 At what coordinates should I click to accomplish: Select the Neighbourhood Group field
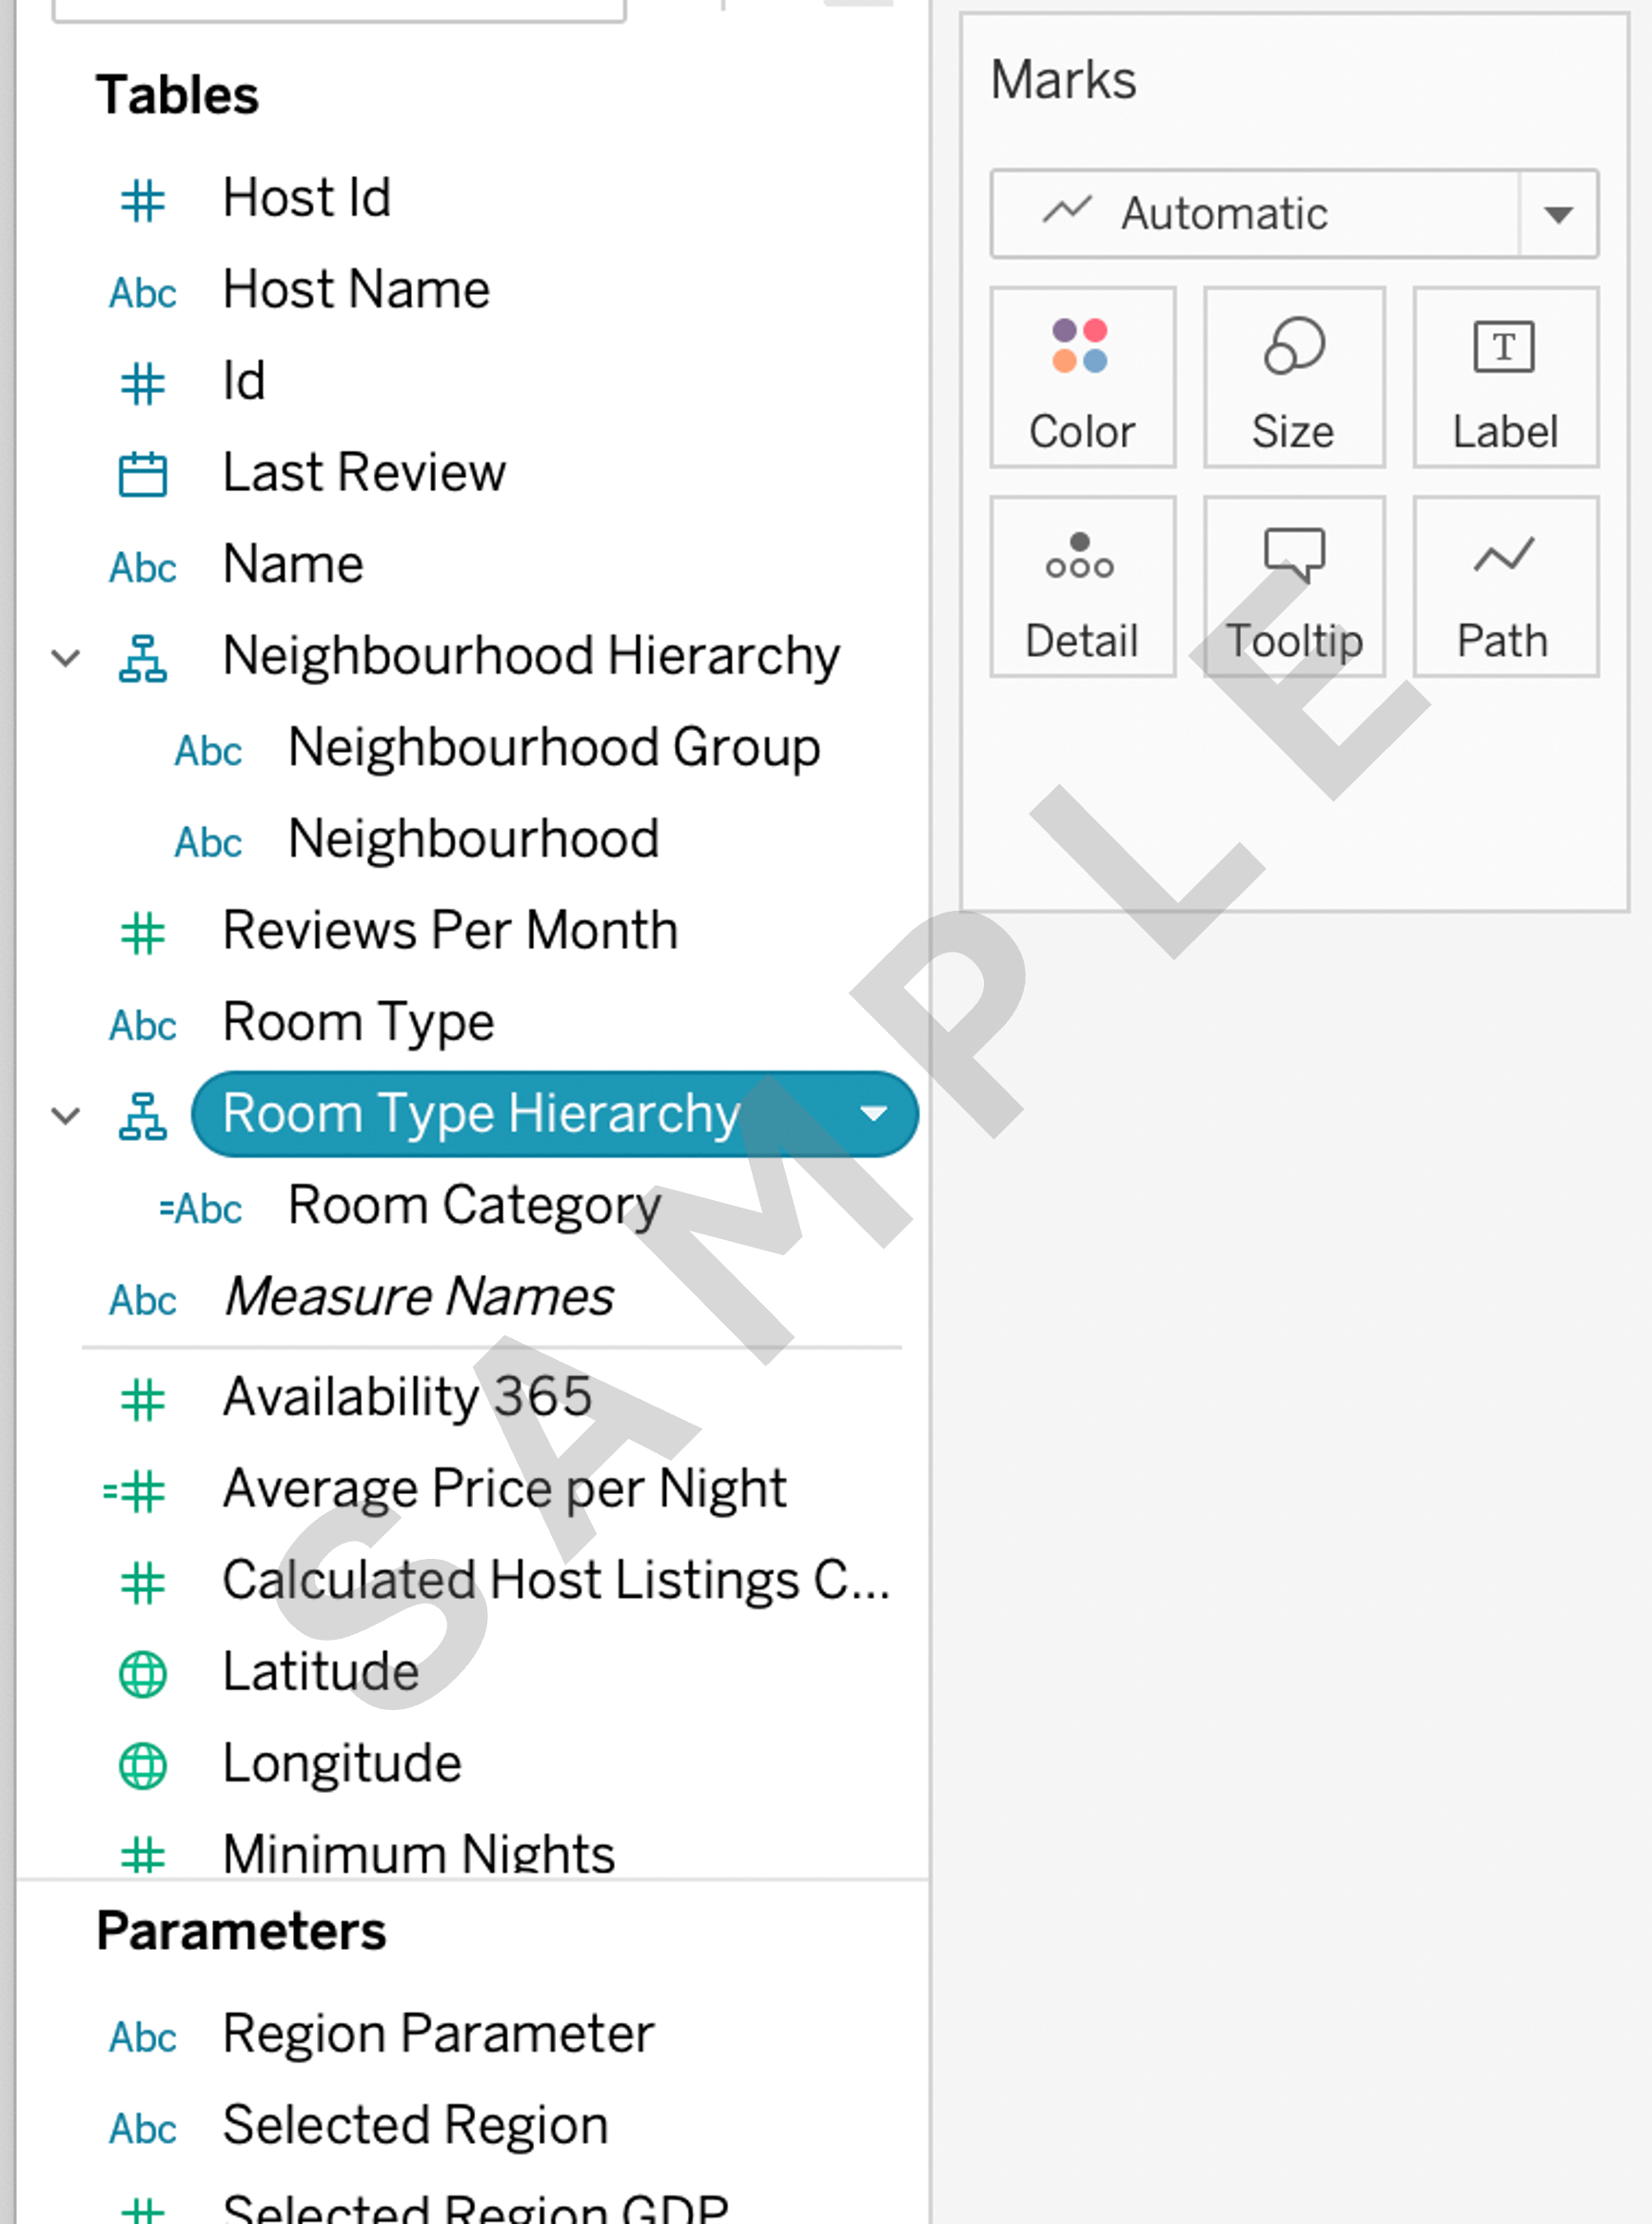click(x=553, y=748)
